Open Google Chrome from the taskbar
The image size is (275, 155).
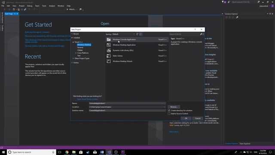click(67, 152)
